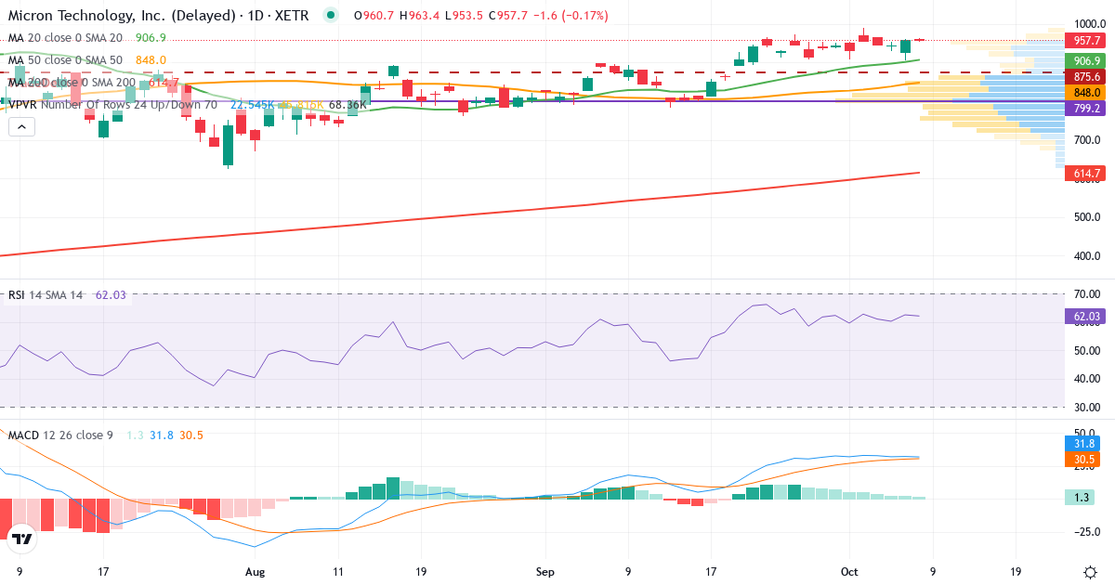Select the Micron Technology, Inc. symbol title

coord(157,15)
